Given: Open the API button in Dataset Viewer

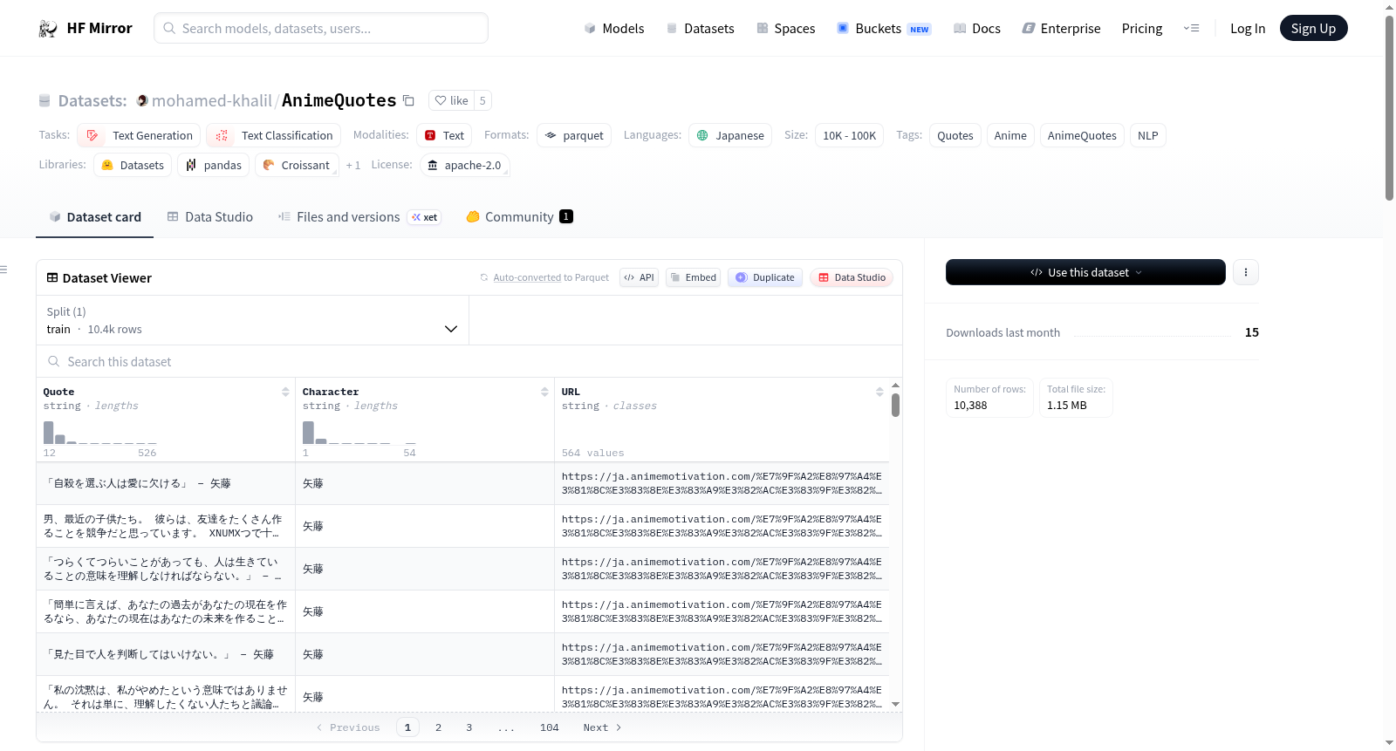Looking at the screenshot, I should tap(639, 277).
